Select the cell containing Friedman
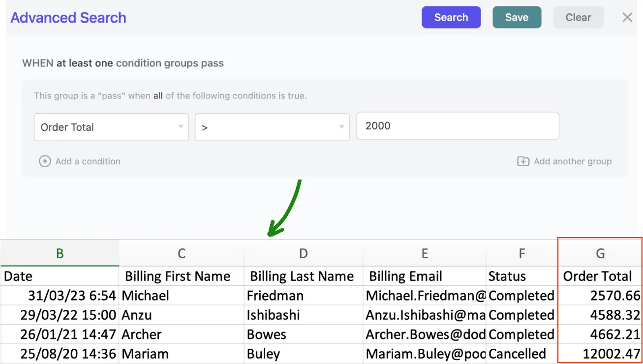This screenshot has width=643, height=364. (x=304, y=296)
